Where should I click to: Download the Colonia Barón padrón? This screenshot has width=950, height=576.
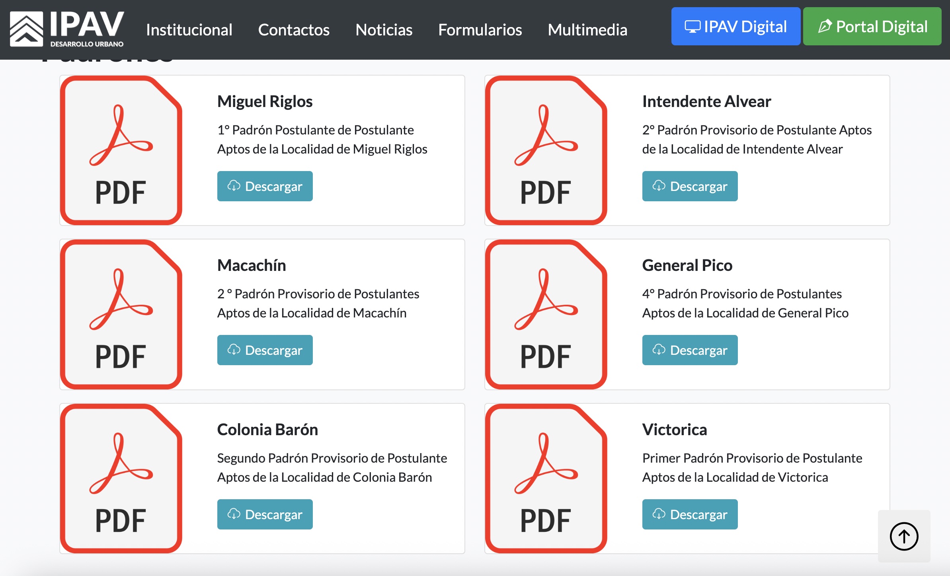(x=265, y=514)
